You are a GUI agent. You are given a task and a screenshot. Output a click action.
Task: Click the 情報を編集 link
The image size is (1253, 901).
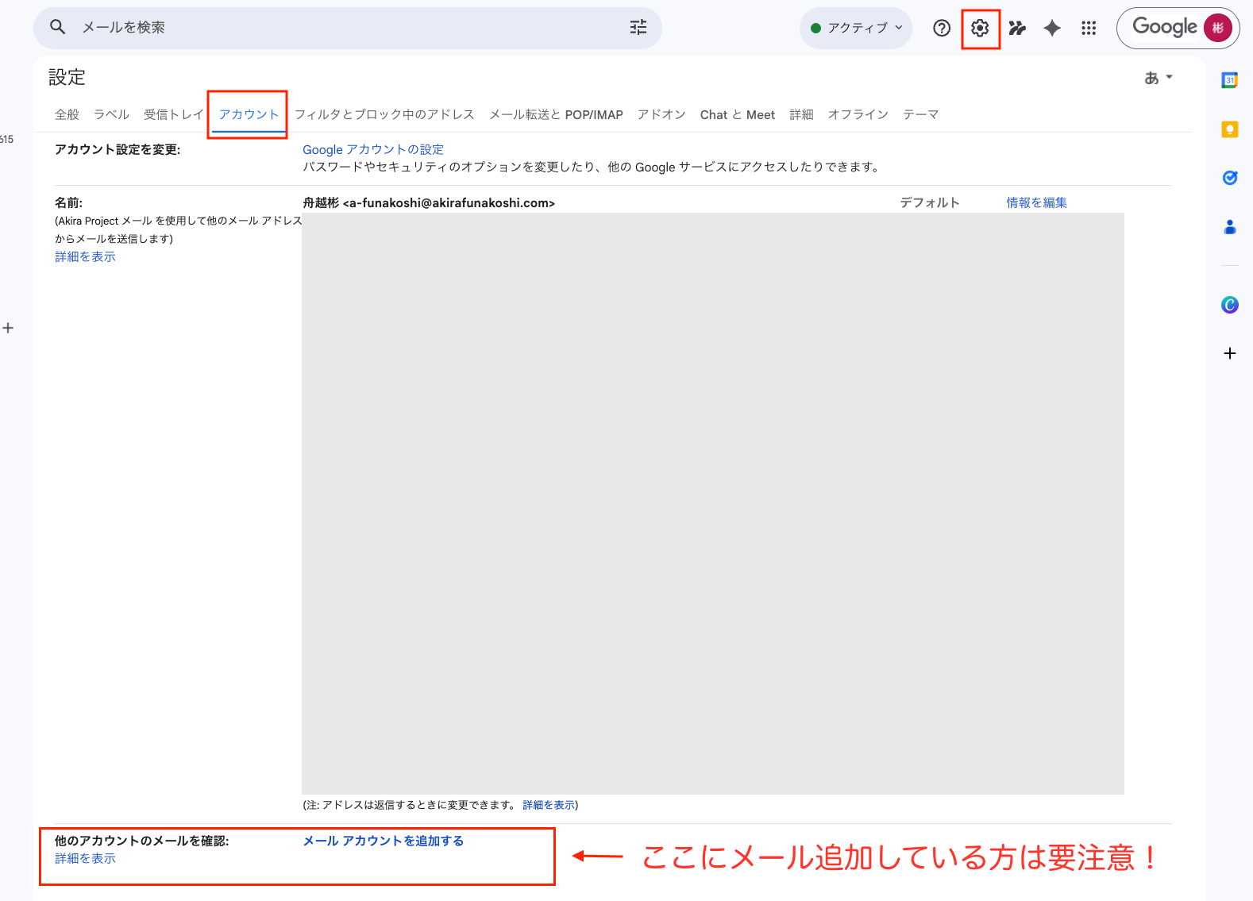pyautogui.click(x=1037, y=202)
